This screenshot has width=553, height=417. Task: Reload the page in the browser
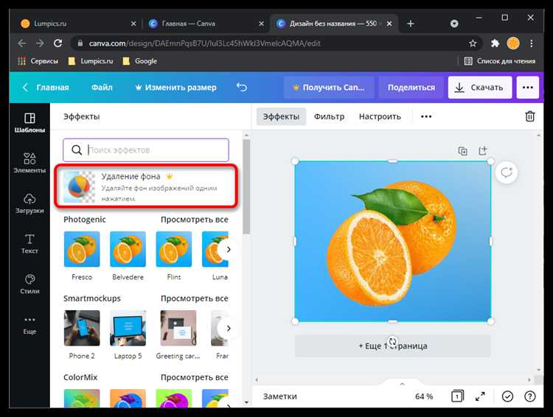click(x=58, y=43)
